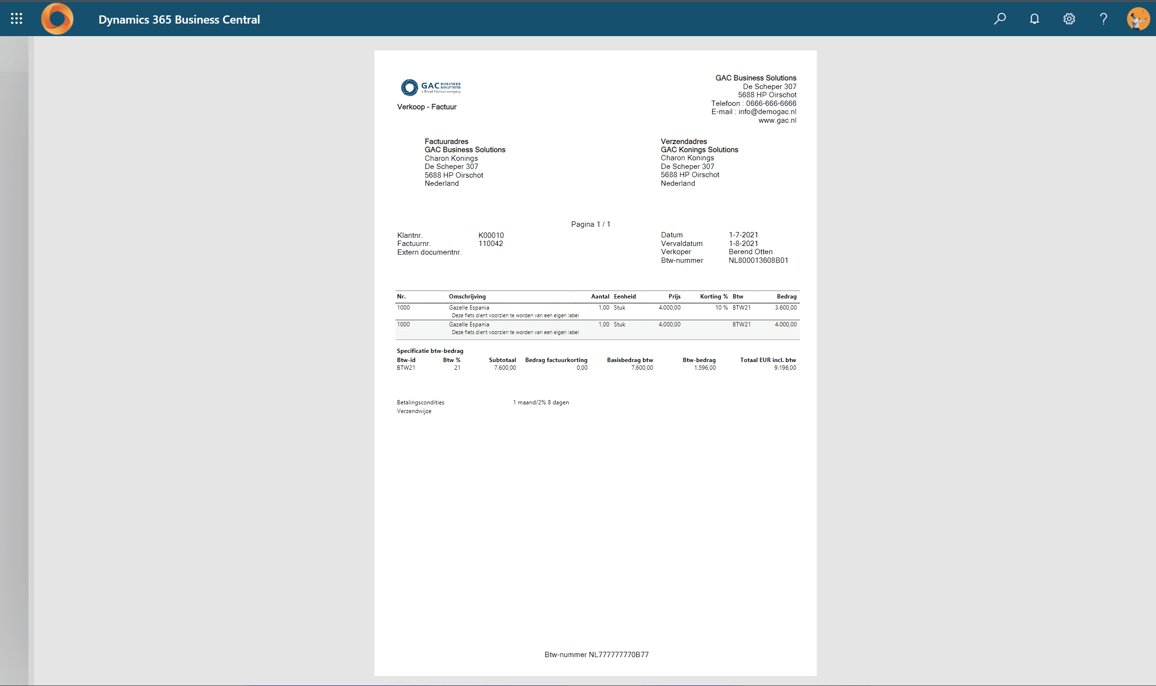Click the GAC Business Solutions invoice logo

pos(430,87)
